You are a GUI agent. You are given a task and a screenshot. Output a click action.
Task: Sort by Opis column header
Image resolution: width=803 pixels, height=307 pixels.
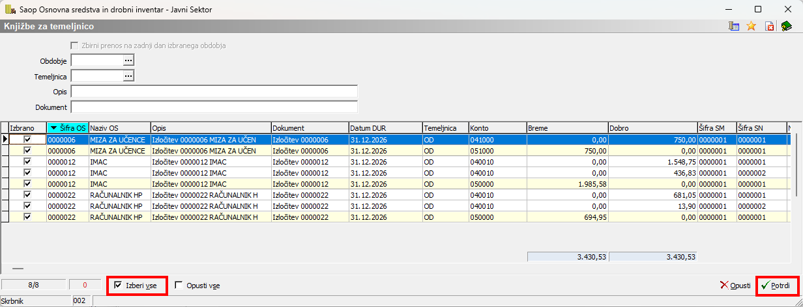(x=211, y=128)
